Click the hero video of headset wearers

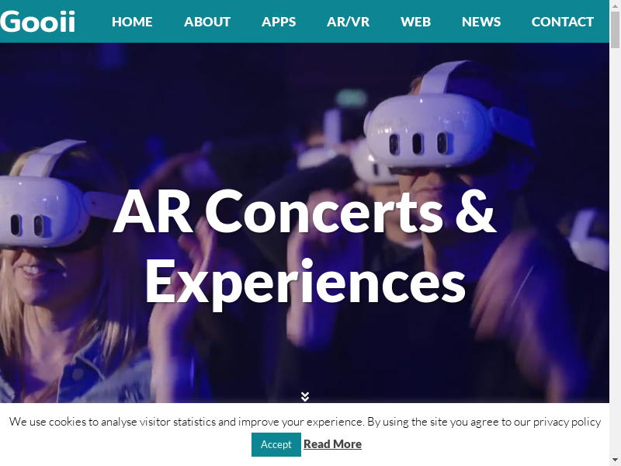coord(304,223)
